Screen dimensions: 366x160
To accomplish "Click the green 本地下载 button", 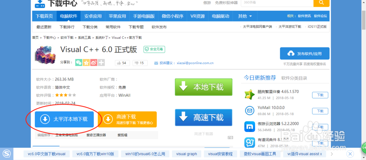I will click(203, 87).
